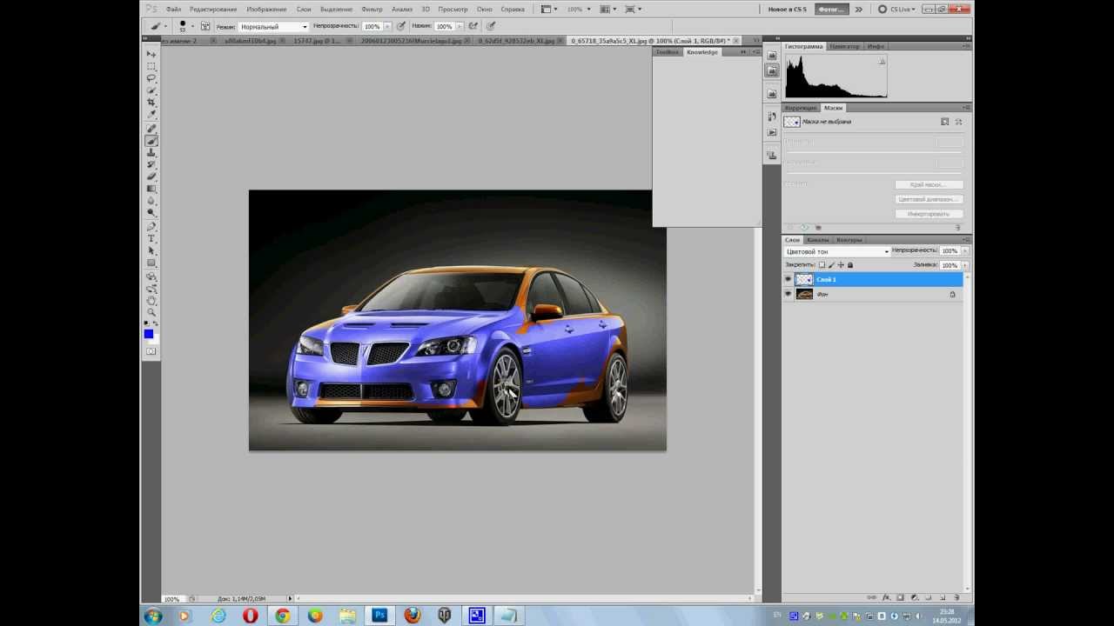The image size is (1114, 626).
Task: Open the brush Режим blending mode dropdown
Action: coord(273,27)
